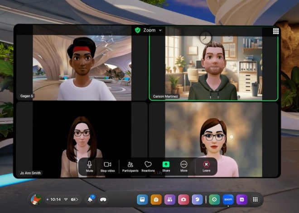Open the Participants panel

pyautogui.click(x=130, y=166)
